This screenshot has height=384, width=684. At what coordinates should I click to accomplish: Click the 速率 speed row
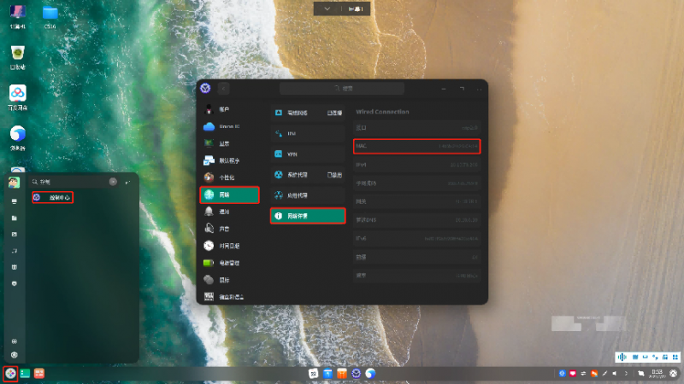pos(417,276)
